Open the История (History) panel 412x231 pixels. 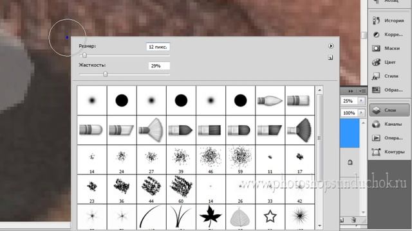click(x=389, y=21)
